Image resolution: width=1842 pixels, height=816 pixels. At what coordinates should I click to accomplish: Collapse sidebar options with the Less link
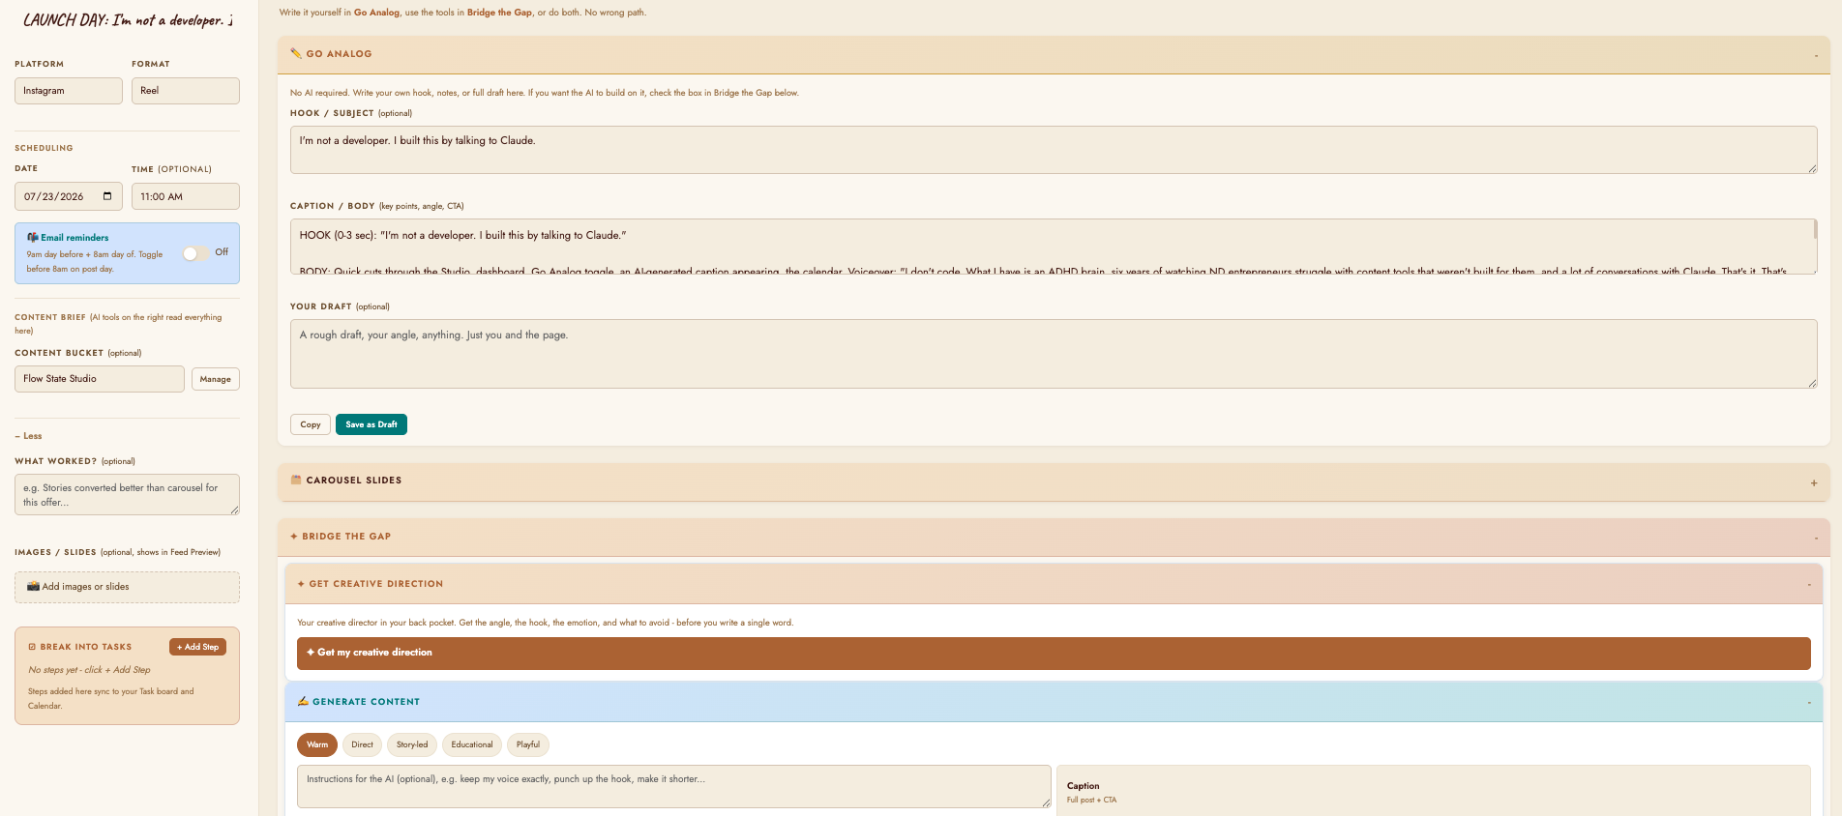28,436
